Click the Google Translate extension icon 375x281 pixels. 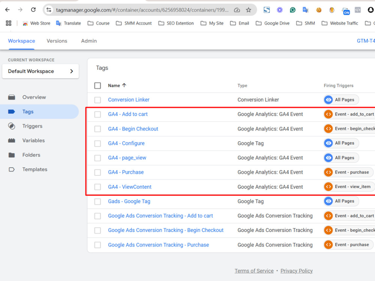(x=305, y=10)
